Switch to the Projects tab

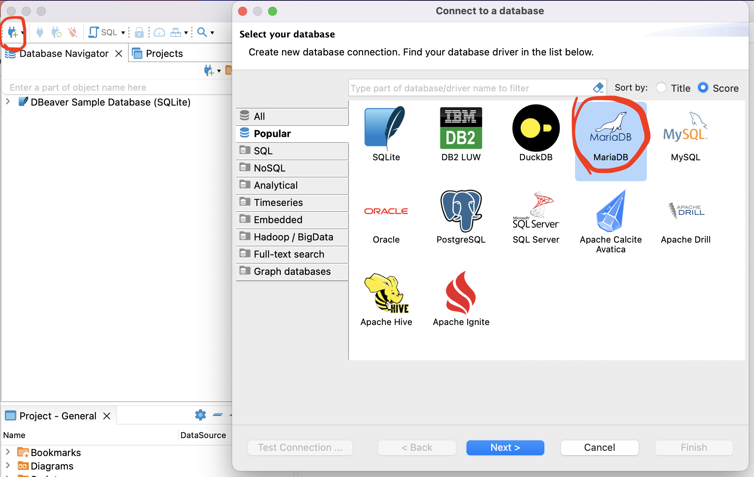pyautogui.click(x=163, y=53)
